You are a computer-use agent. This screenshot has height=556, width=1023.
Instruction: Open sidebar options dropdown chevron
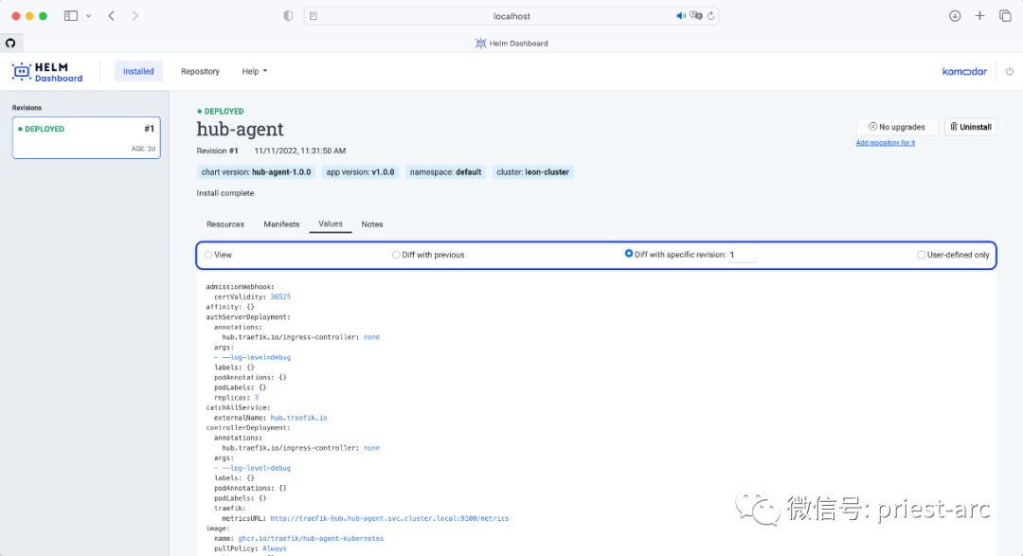(89, 16)
